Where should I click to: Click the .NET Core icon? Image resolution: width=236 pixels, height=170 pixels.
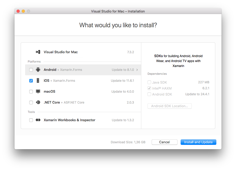coord(38,102)
